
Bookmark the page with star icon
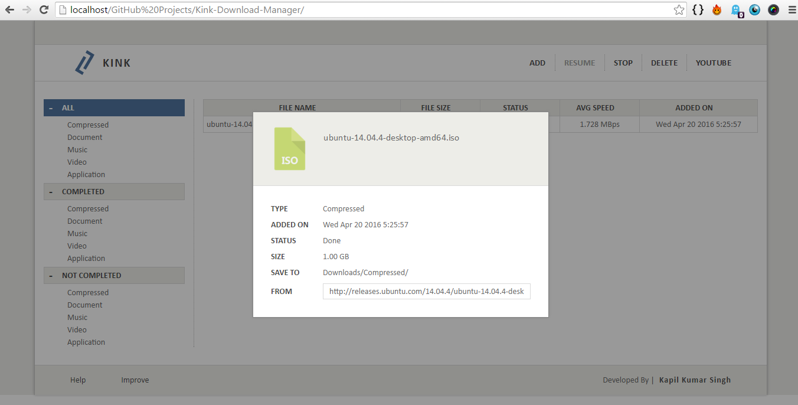point(679,10)
